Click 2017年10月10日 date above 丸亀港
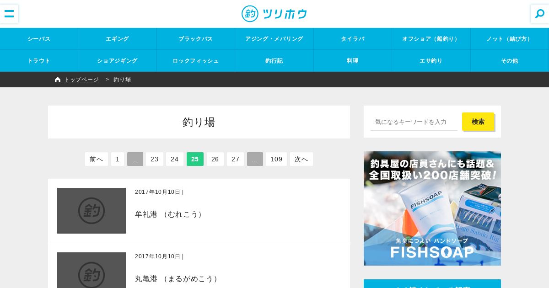The image size is (549, 288). tap(158, 256)
